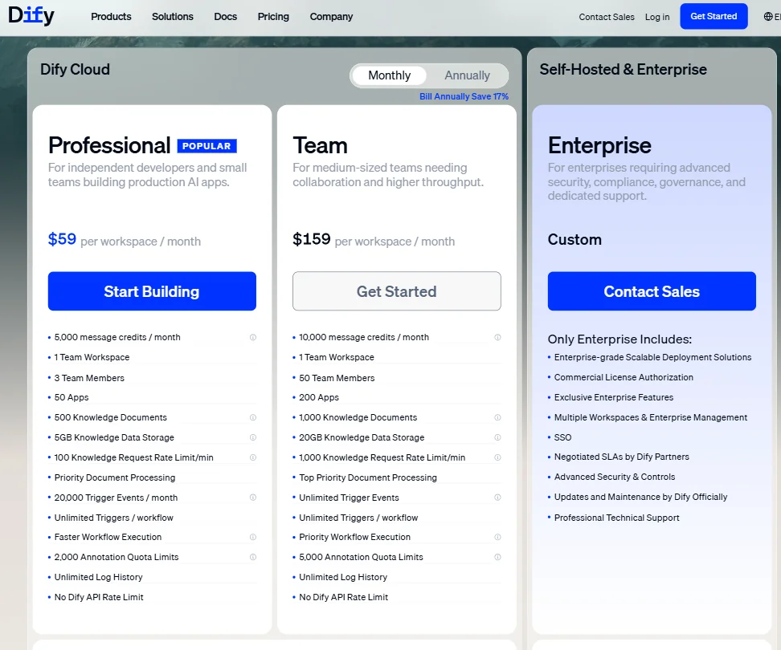
Task: Click the globe language icon
Action: click(x=767, y=16)
